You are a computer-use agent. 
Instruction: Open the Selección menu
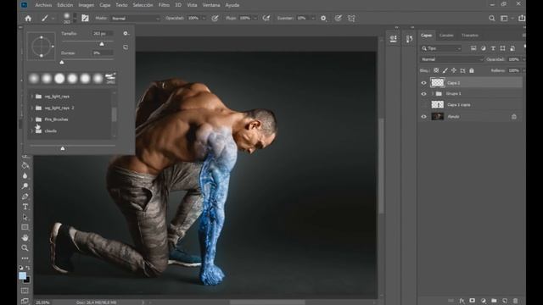(x=143, y=5)
